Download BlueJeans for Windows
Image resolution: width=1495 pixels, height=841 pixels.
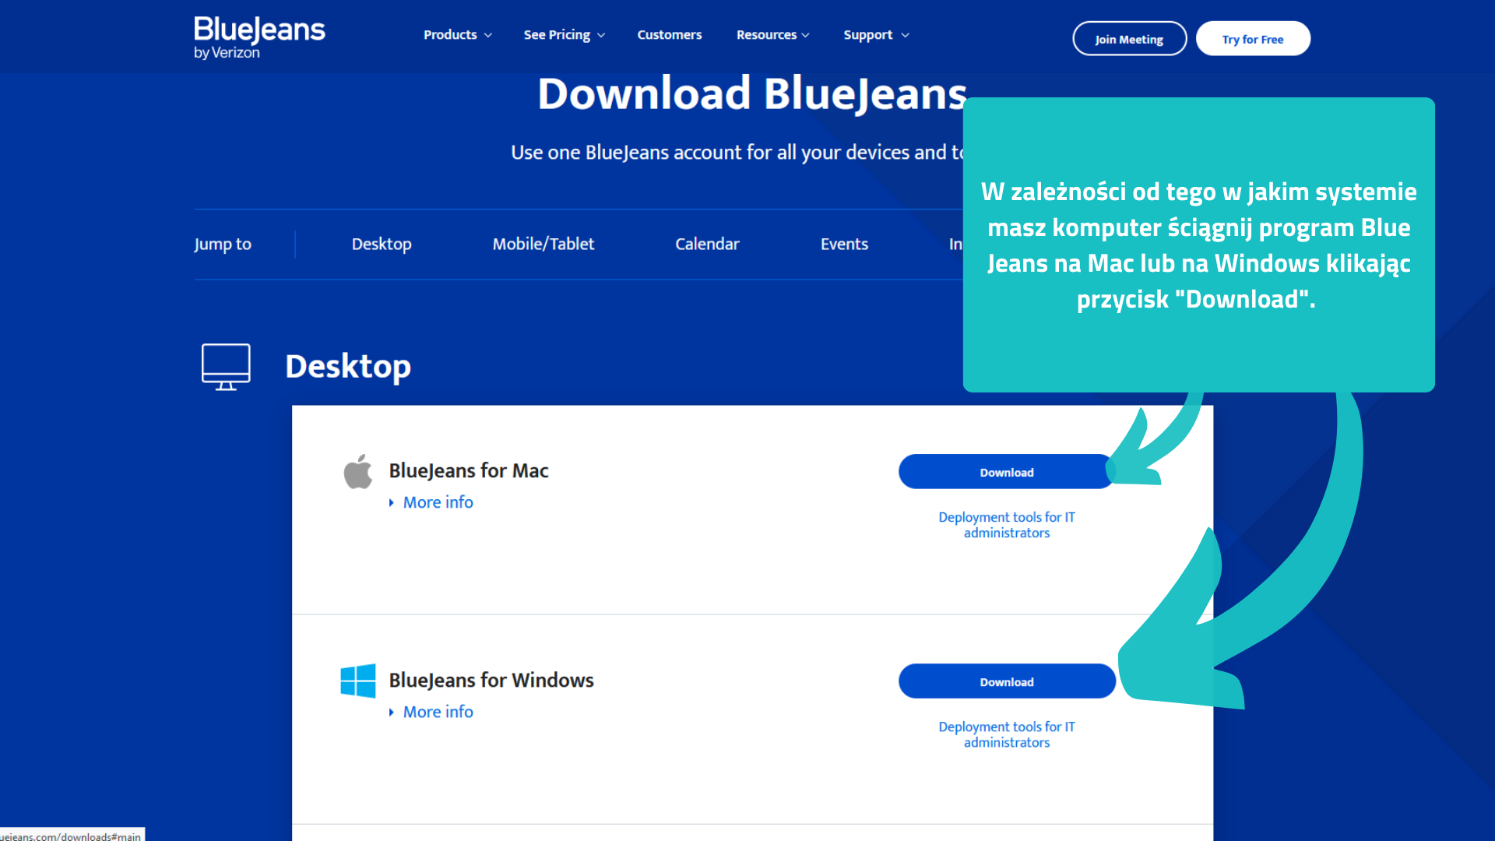tap(1007, 681)
